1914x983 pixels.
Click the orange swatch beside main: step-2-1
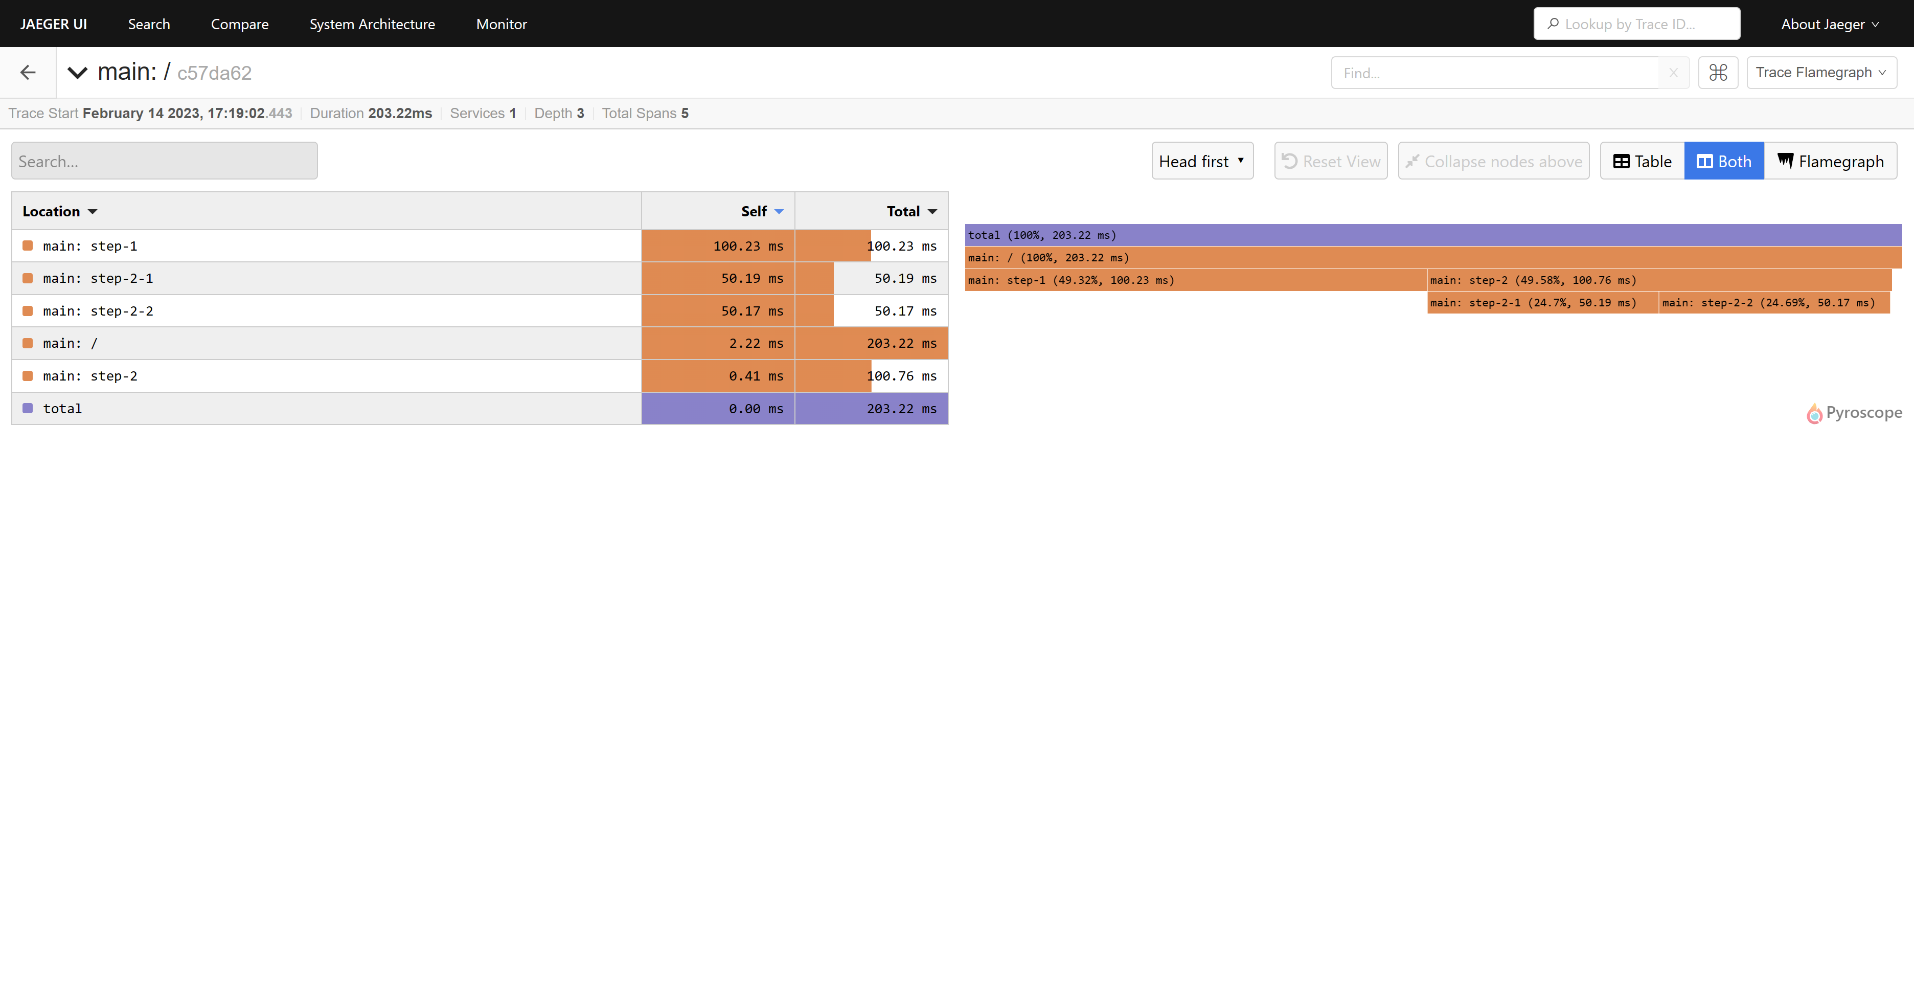point(28,278)
